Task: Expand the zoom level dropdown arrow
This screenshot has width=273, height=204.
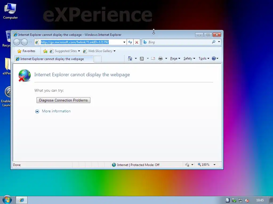Action: point(215,165)
